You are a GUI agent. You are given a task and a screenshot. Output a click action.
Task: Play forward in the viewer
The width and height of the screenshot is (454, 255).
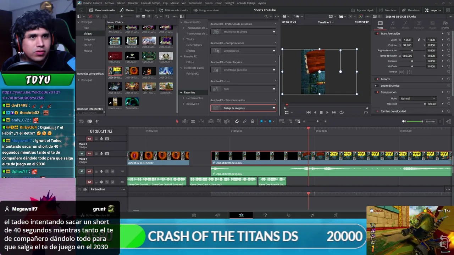point(327,112)
